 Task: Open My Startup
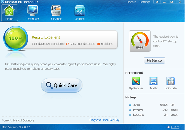[154, 60]
